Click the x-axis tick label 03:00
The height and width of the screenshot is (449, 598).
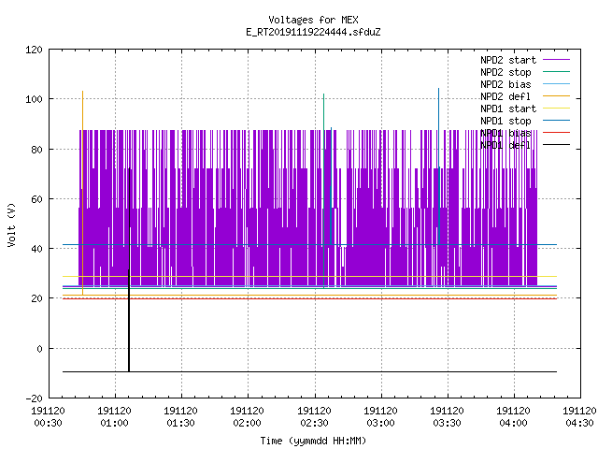click(x=380, y=423)
